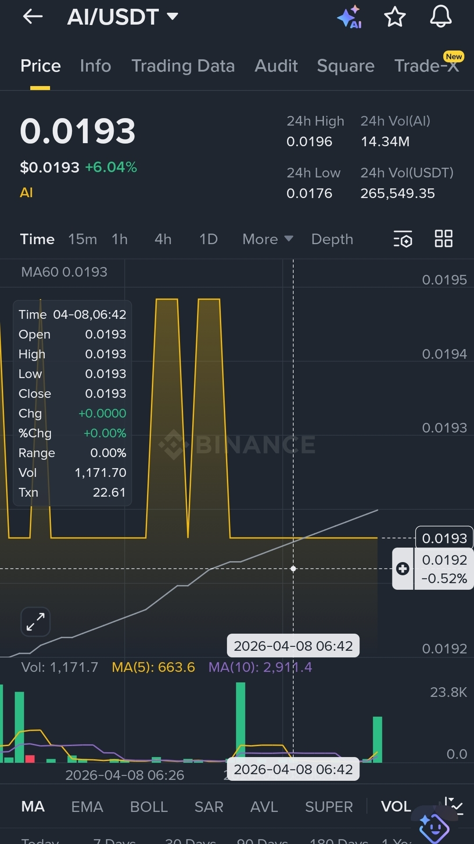Tap 24h Low value 0.0176
The image size is (474, 844).
[309, 193]
